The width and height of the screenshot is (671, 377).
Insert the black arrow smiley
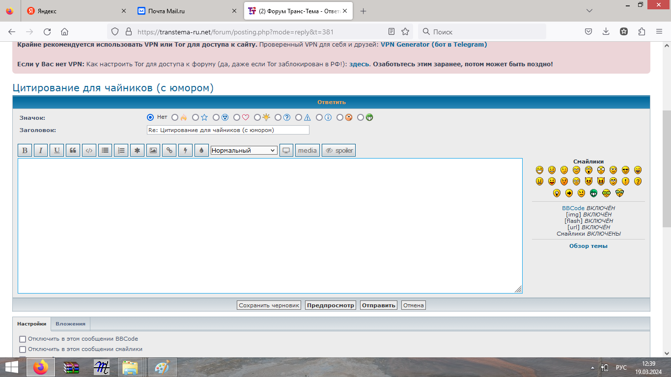click(569, 193)
